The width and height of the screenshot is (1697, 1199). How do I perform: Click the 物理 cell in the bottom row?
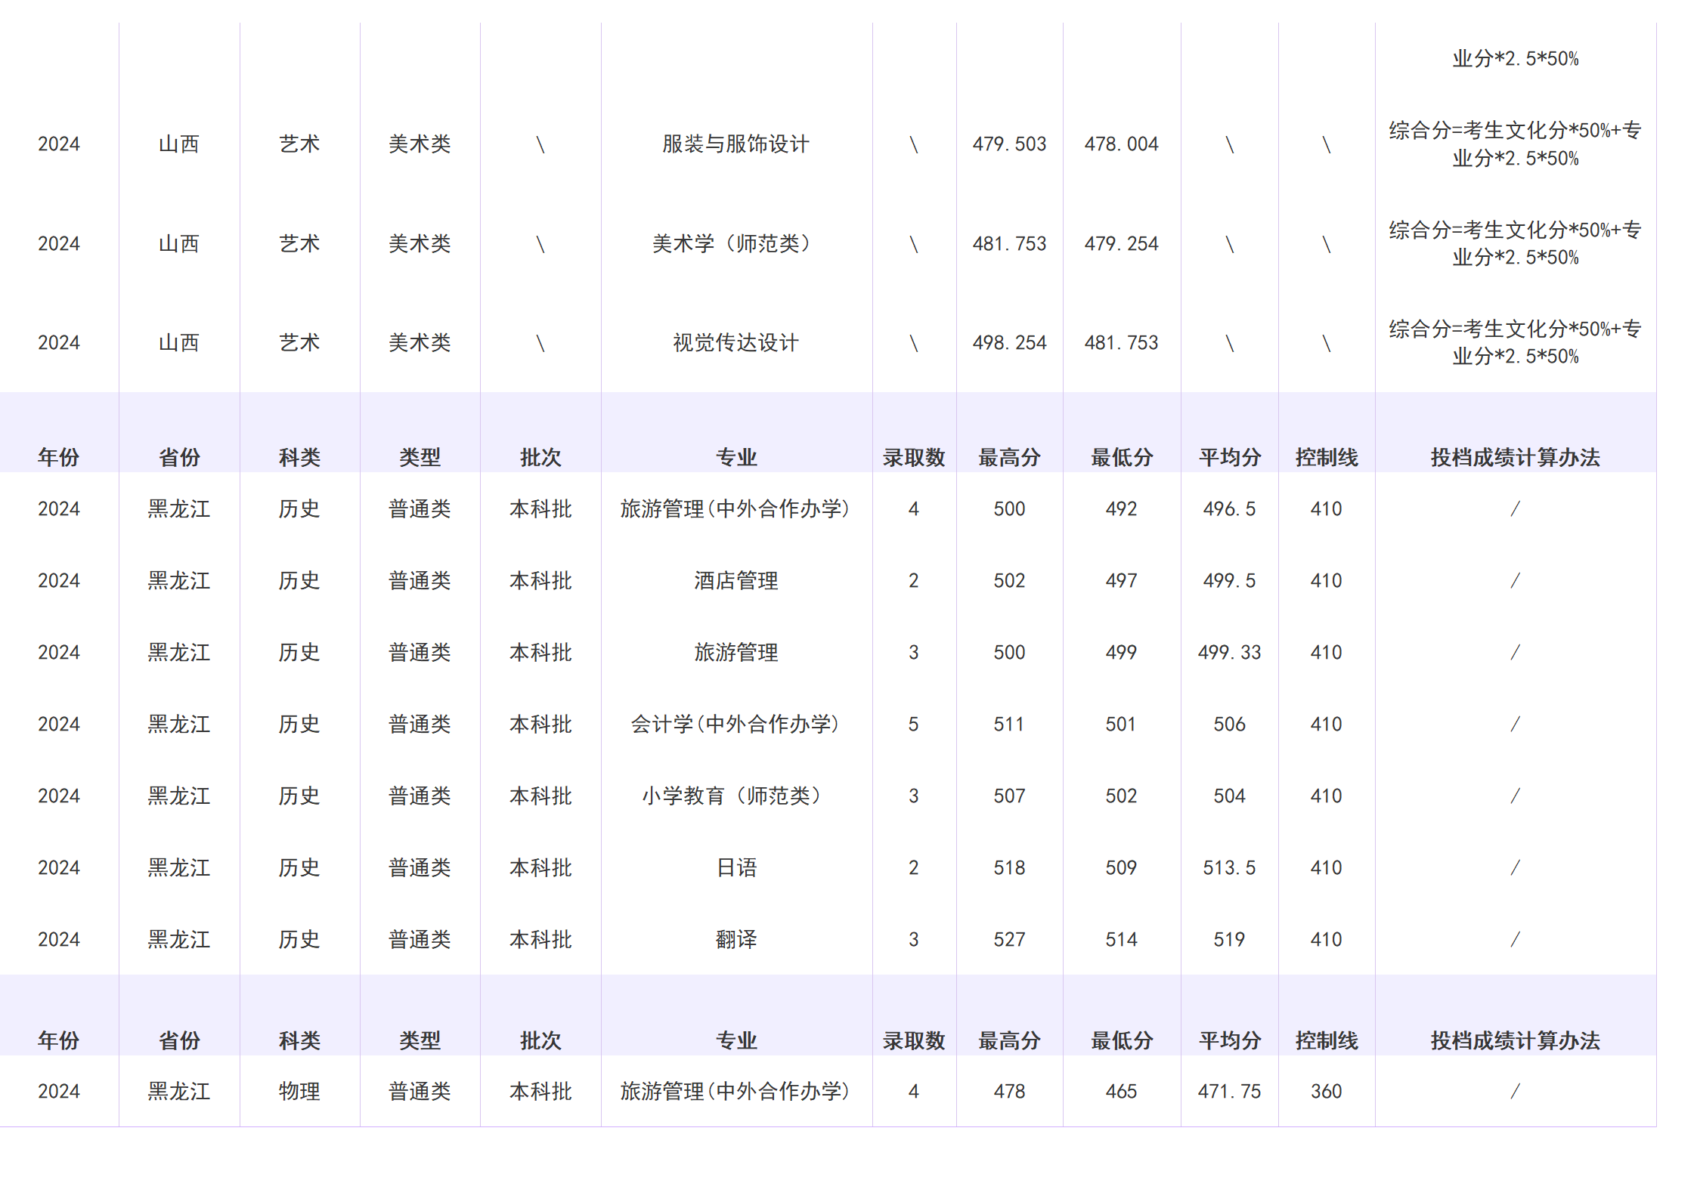299,1090
